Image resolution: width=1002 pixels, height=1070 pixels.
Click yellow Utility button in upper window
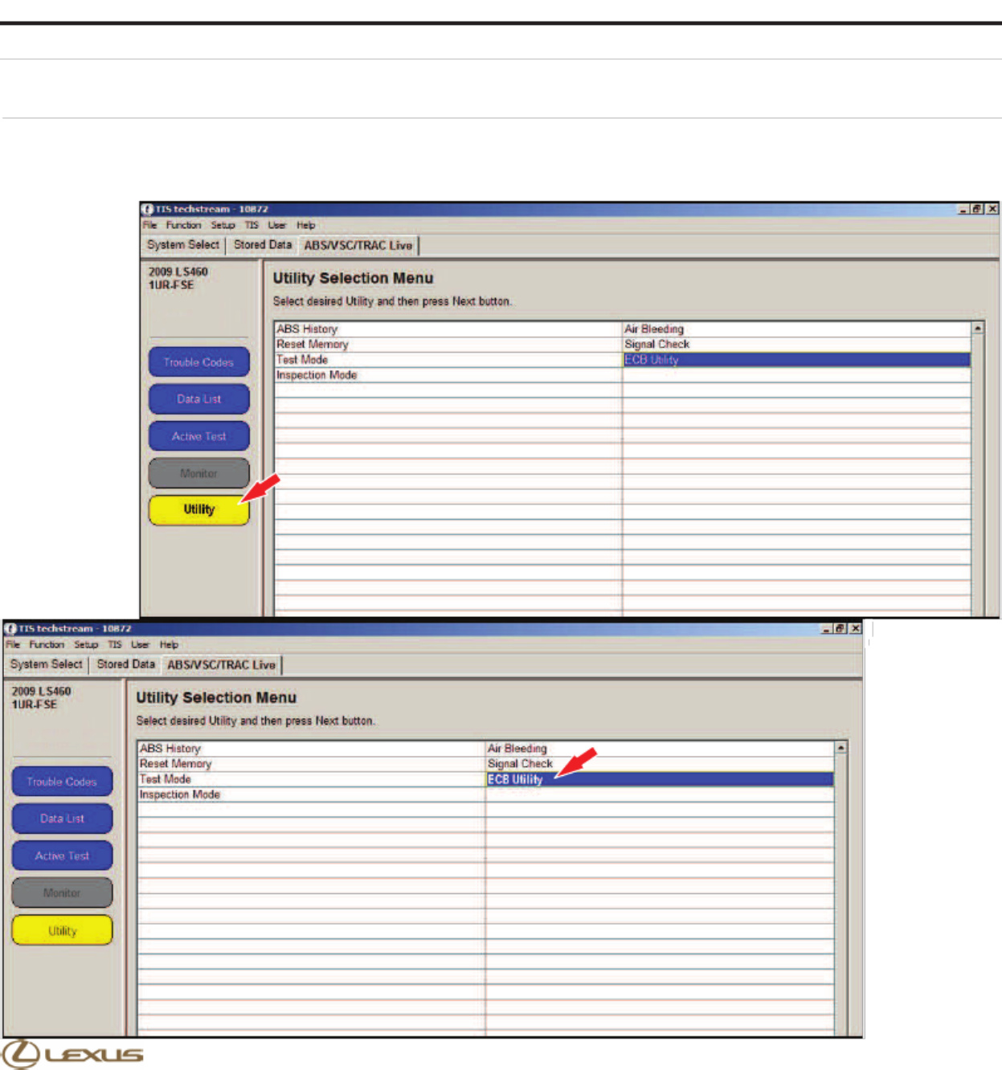(x=198, y=510)
